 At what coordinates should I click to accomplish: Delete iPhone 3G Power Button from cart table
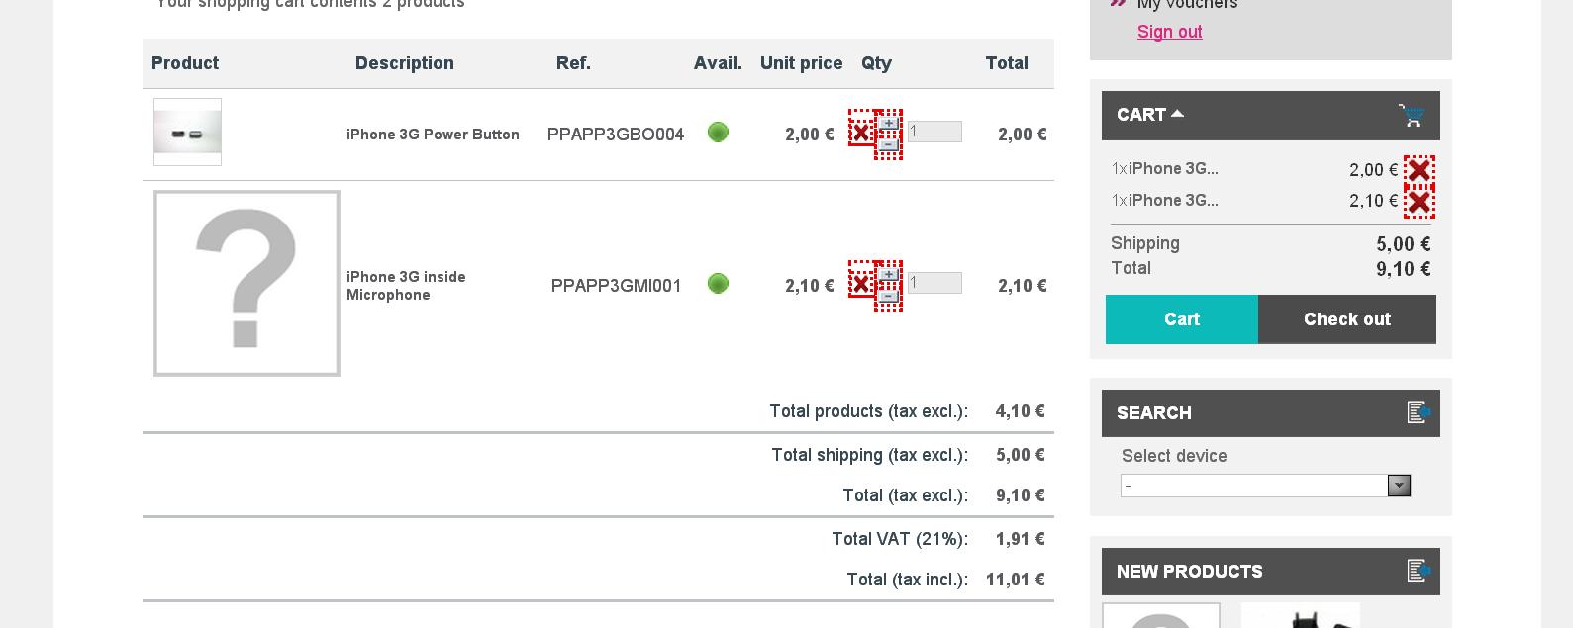tap(860, 132)
